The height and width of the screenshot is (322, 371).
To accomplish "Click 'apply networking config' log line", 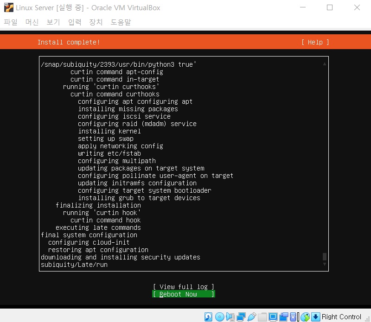I will pos(121,146).
